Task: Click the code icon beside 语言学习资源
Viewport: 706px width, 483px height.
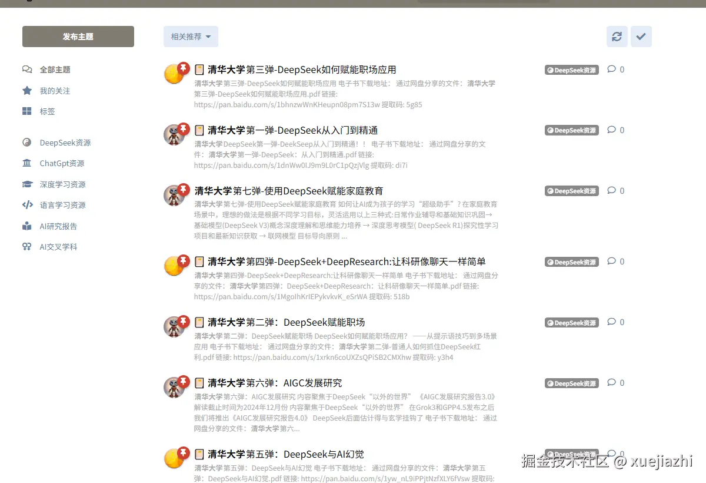Action: tap(27, 205)
